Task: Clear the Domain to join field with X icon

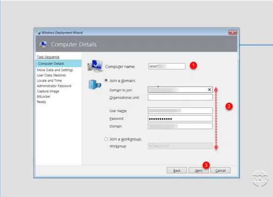Action: [x=209, y=90]
